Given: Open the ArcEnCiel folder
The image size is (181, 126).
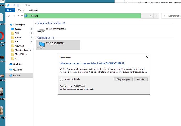Looking at the screenshot, I should pos(19,46).
